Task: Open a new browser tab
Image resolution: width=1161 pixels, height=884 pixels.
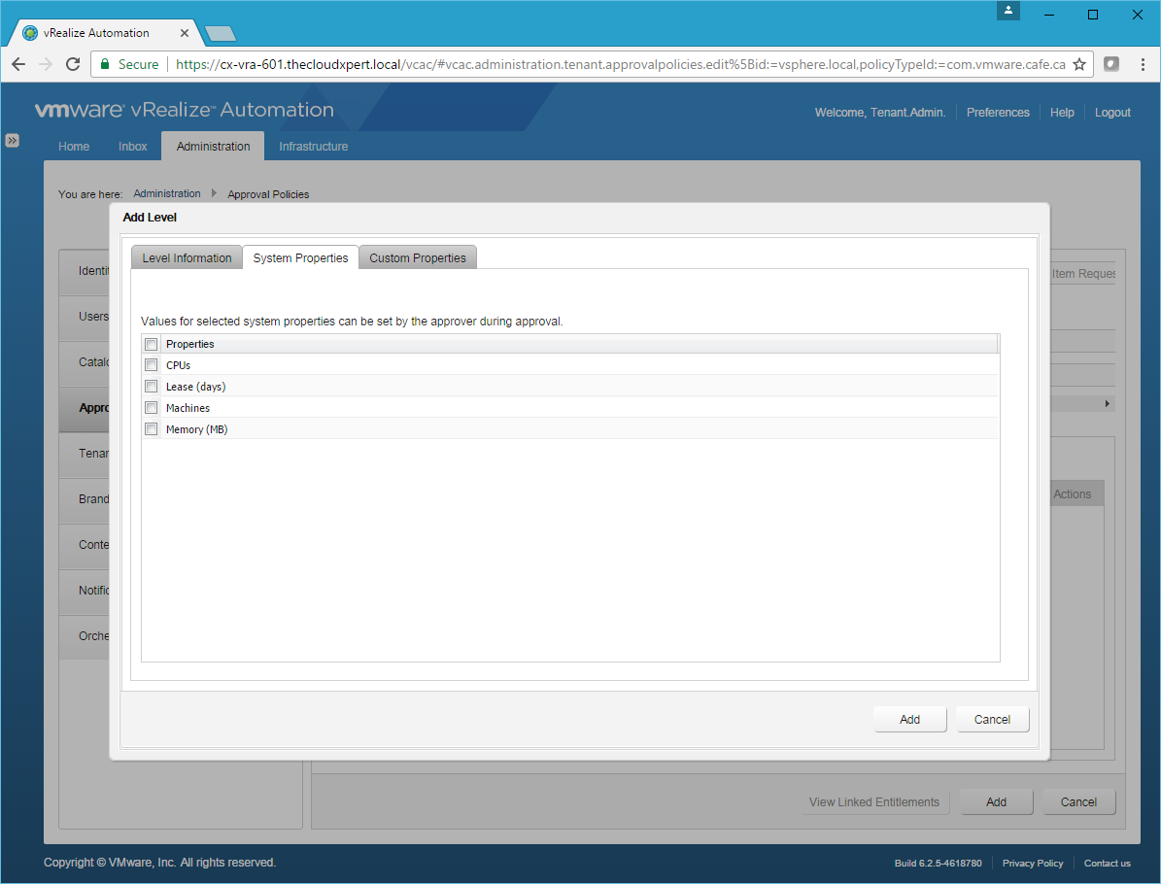Action: coord(221,34)
